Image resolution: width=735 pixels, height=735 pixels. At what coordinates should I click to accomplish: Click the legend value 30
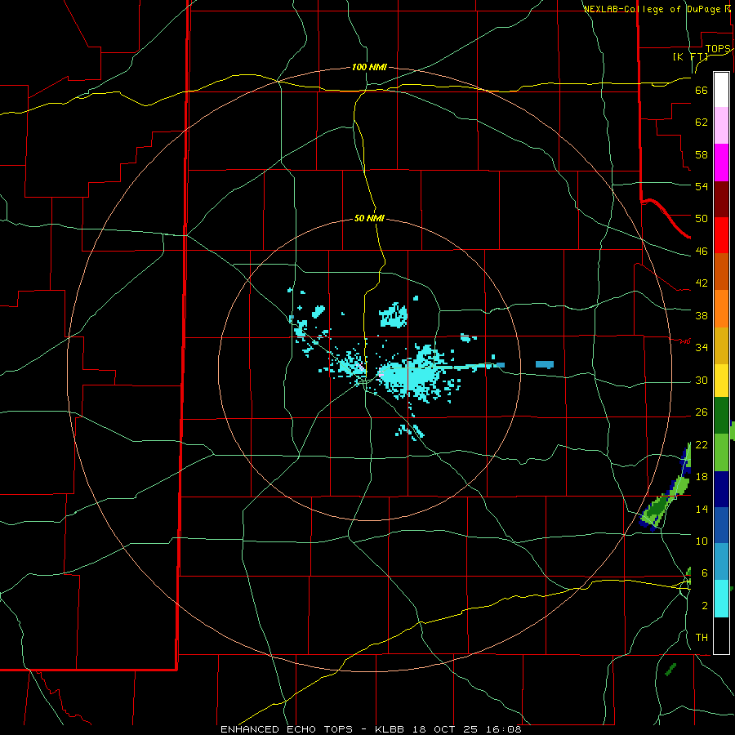[x=702, y=380]
